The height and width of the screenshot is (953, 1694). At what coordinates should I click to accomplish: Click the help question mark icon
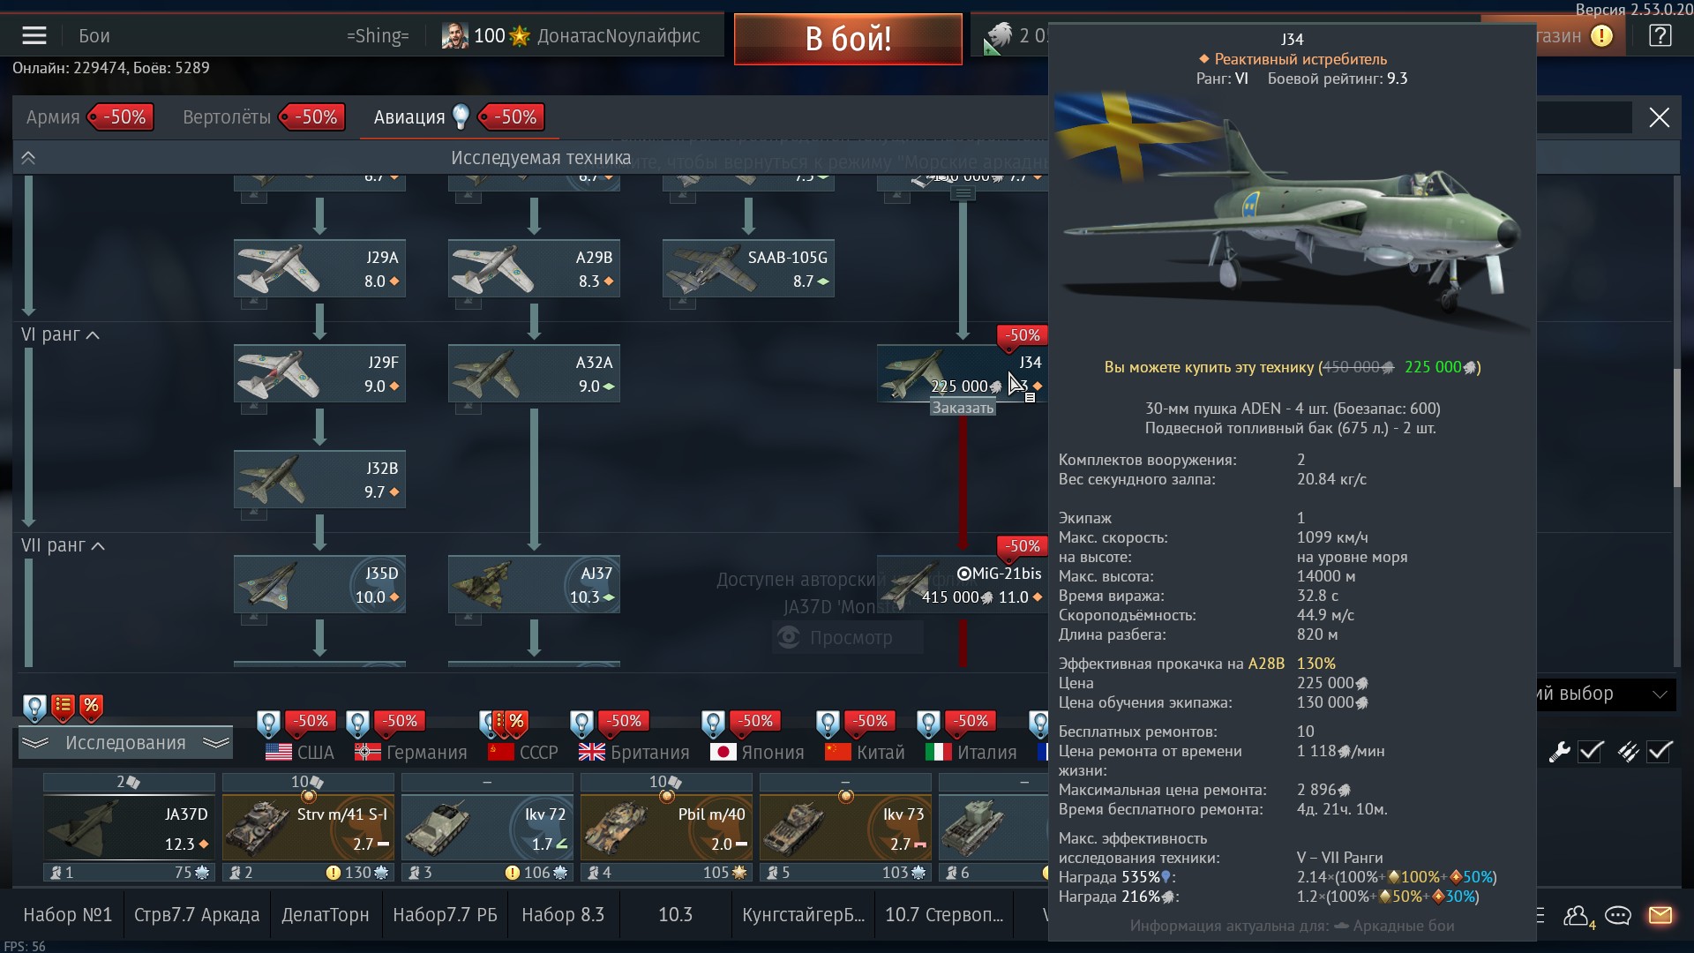(1660, 36)
